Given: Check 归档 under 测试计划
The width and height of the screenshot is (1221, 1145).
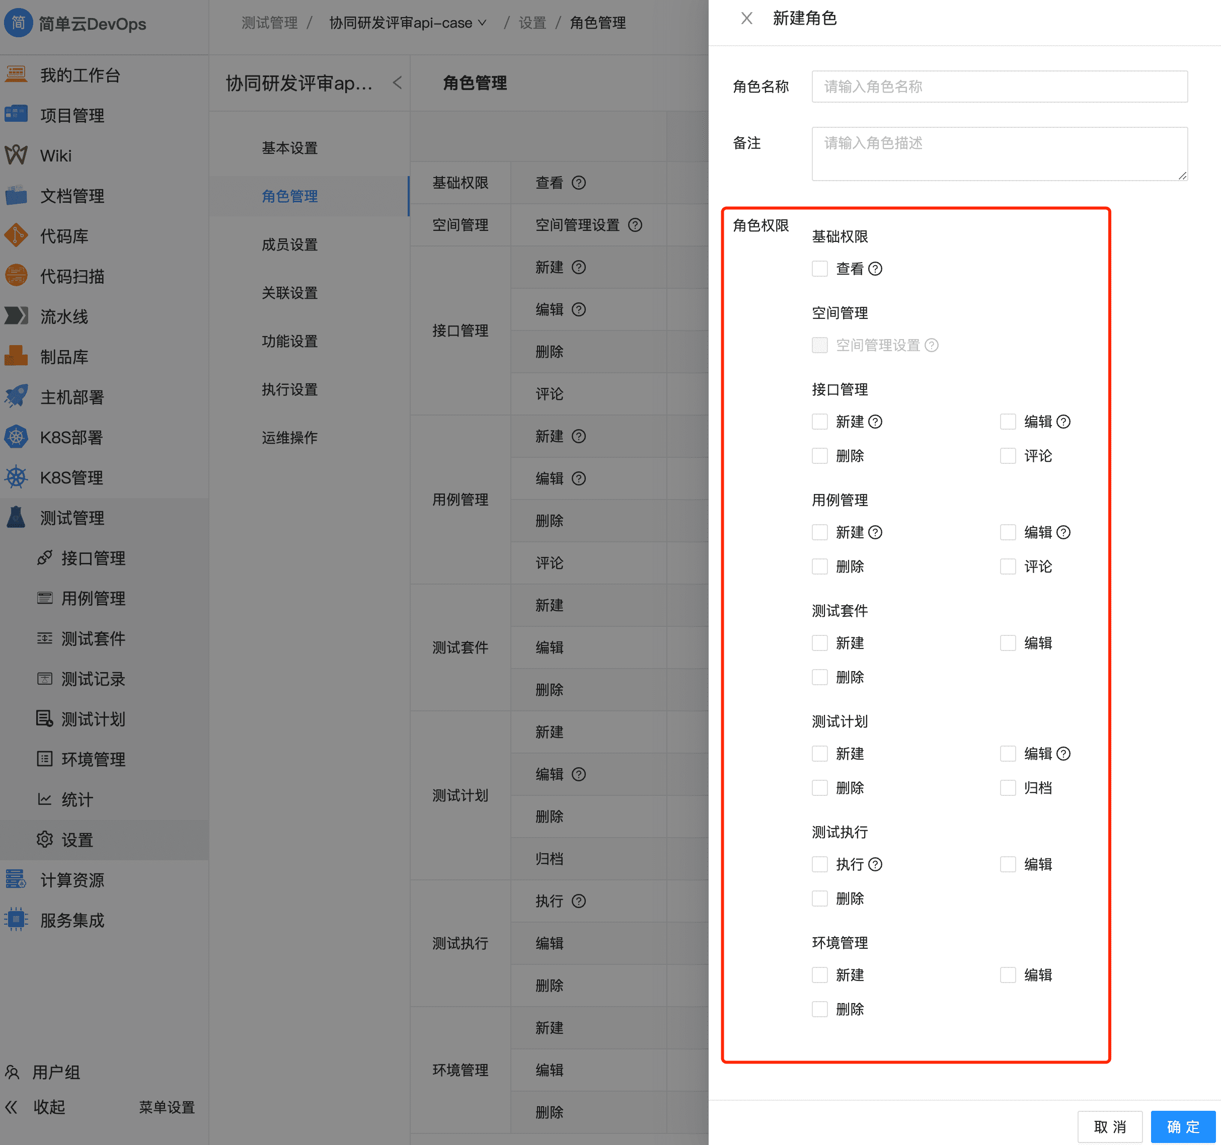Looking at the screenshot, I should coord(1007,788).
